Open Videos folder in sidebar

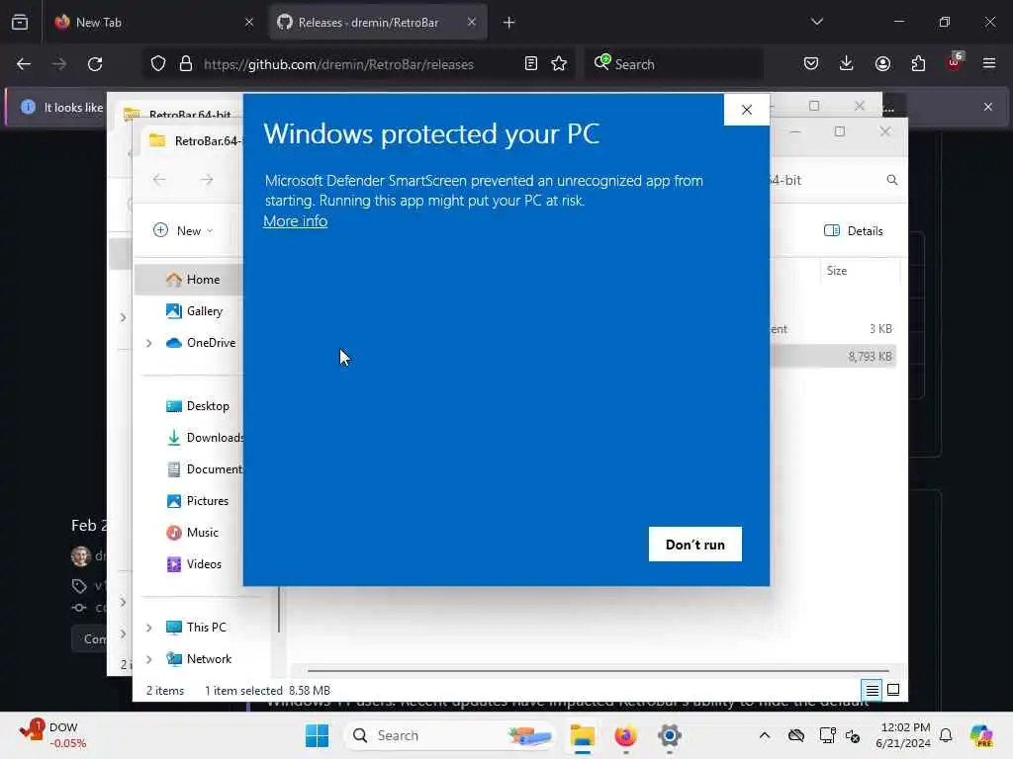point(194,564)
